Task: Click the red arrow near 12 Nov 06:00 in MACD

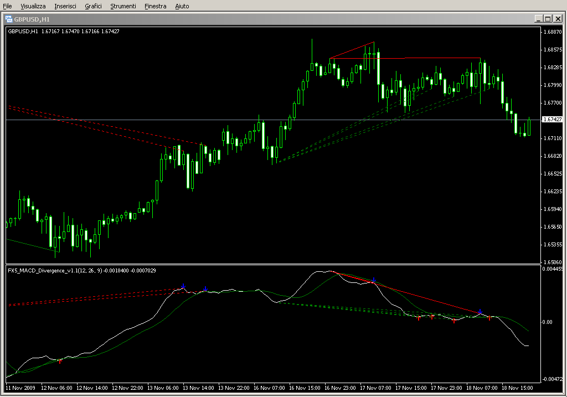Action: click(x=60, y=361)
